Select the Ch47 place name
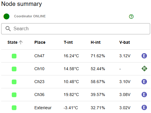The height and width of the screenshot is (113, 151). click(x=39, y=56)
